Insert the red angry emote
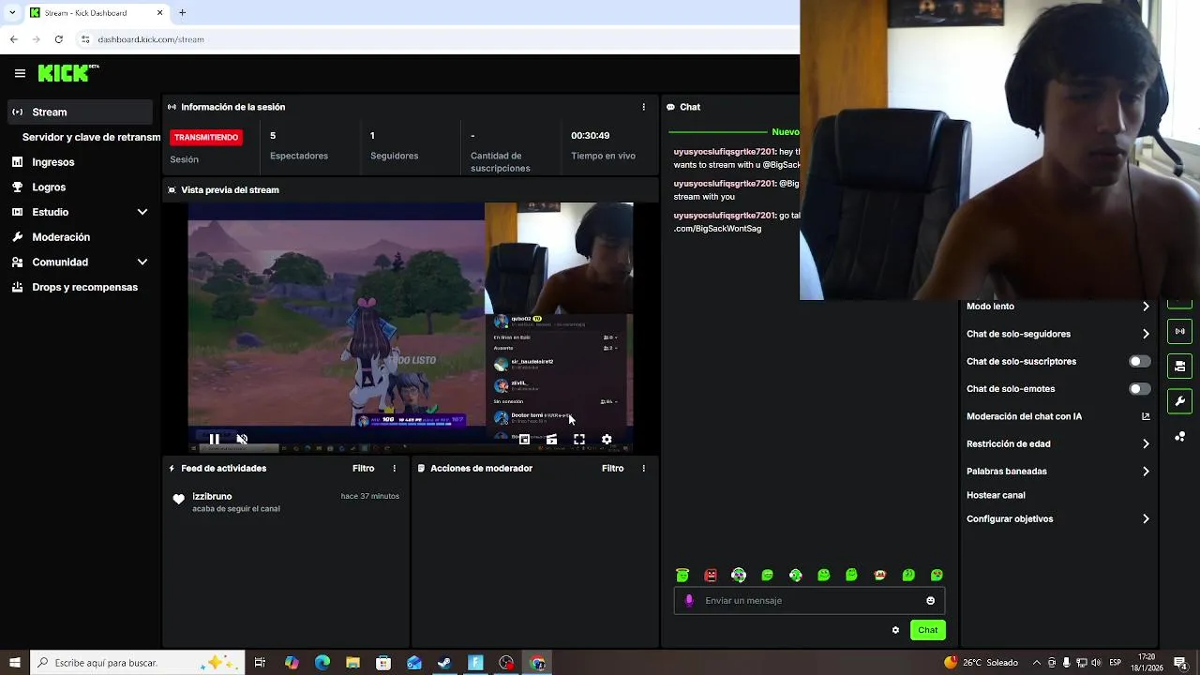 [x=711, y=575]
